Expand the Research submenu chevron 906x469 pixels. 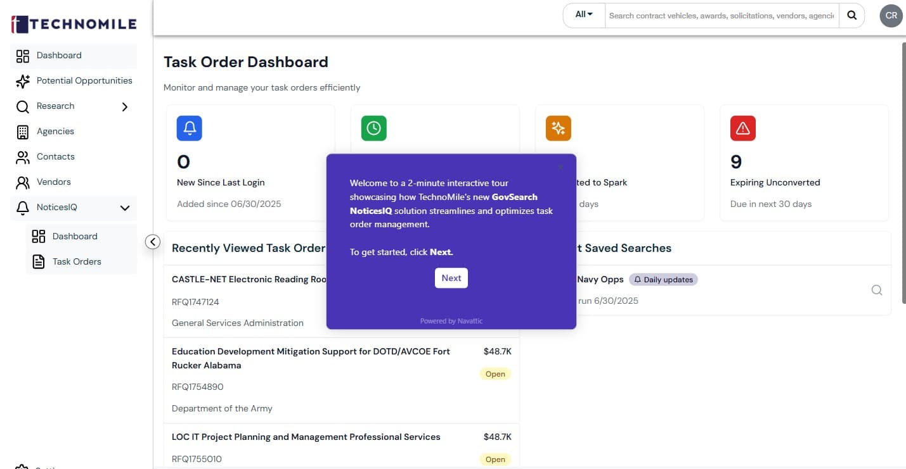click(125, 107)
